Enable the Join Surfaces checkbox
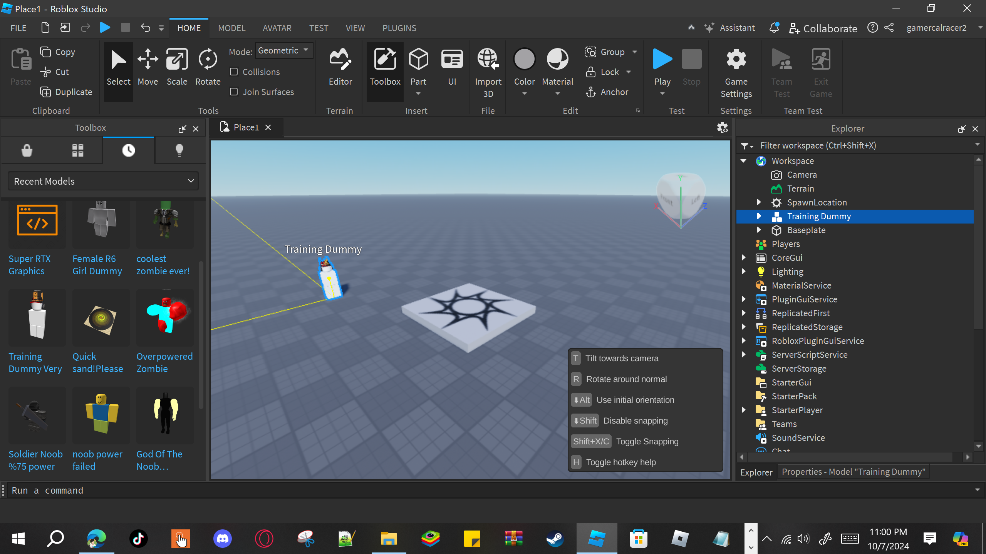 pyautogui.click(x=234, y=92)
